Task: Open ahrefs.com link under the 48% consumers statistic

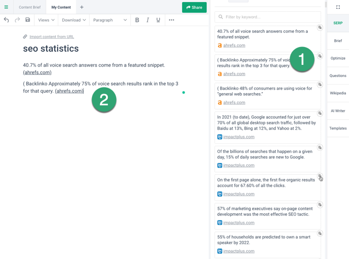Action: (234, 102)
